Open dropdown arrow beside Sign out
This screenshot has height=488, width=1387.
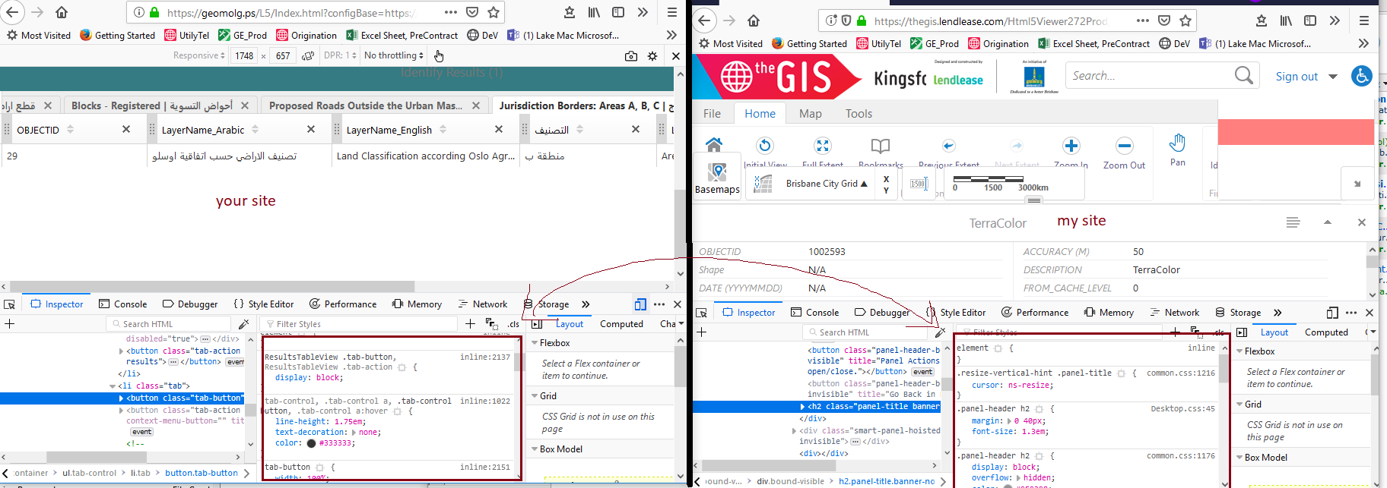(x=1333, y=77)
